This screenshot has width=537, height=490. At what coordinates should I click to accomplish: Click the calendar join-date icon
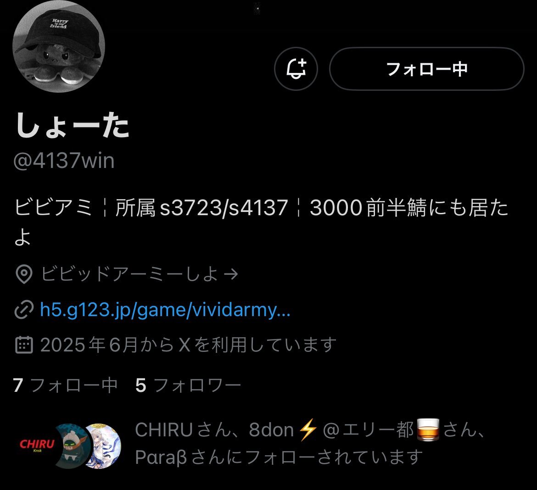[24, 345]
